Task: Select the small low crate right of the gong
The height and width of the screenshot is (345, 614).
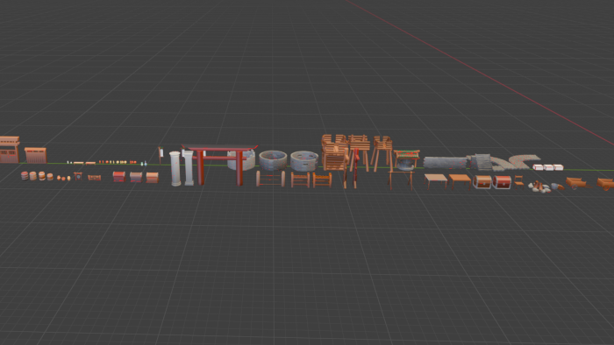Action: (95, 178)
